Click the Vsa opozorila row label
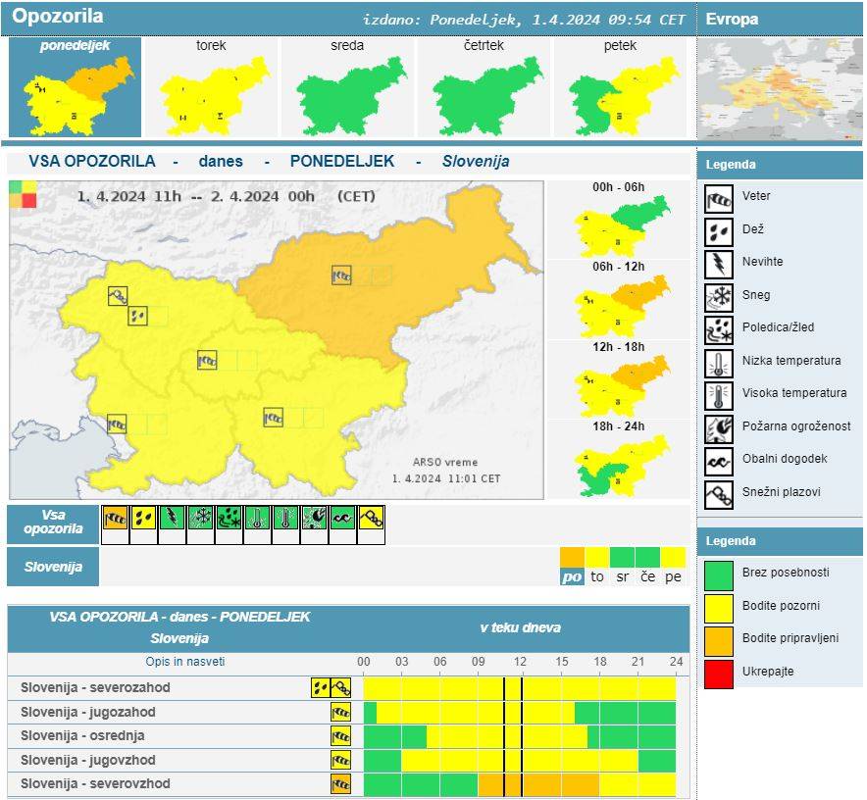Viewport: 867px width, 800px height. point(53,523)
